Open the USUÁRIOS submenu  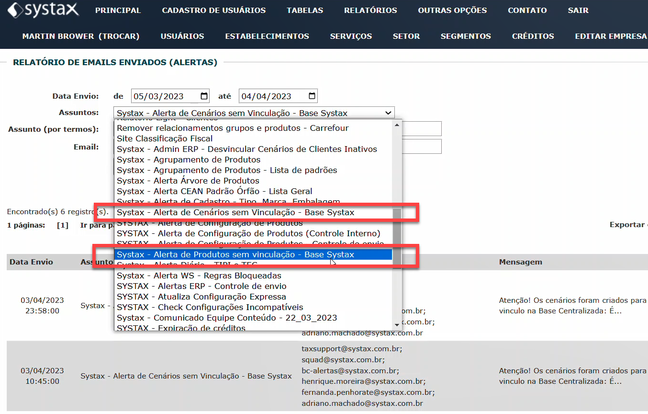[182, 36]
